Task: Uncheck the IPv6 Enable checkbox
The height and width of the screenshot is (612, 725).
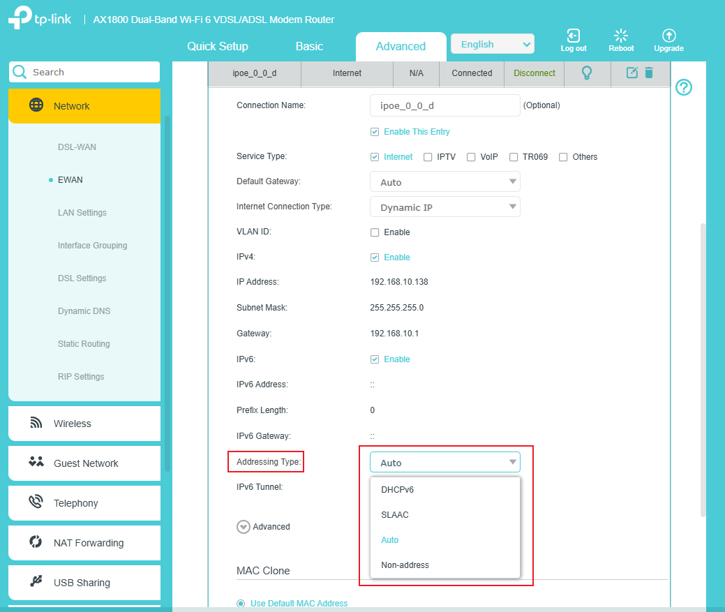Action: pyautogui.click(x=375, y=359)
